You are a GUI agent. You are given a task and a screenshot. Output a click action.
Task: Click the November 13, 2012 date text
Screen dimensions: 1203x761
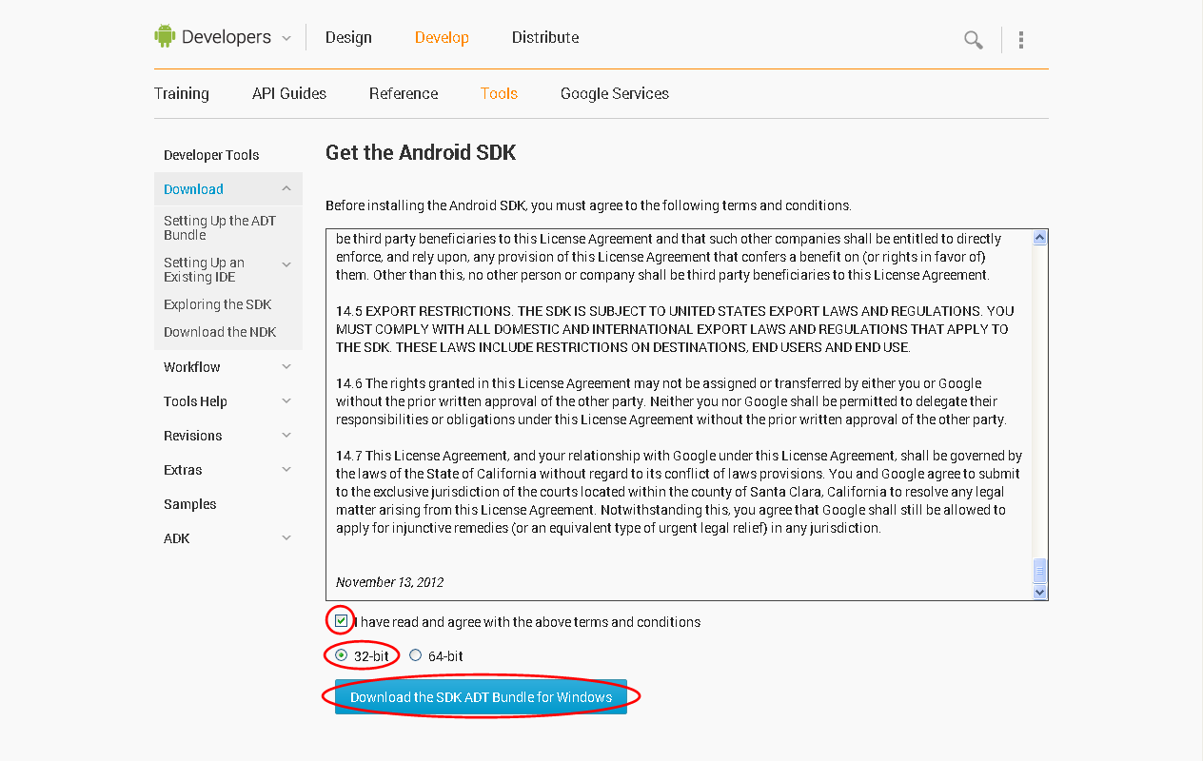(x=389, y=582)
